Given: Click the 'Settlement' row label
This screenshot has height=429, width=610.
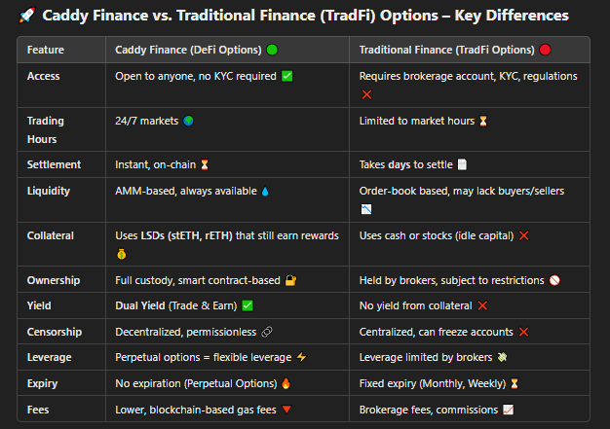Looking at the screenshot, I should click(x=54, y=164).
